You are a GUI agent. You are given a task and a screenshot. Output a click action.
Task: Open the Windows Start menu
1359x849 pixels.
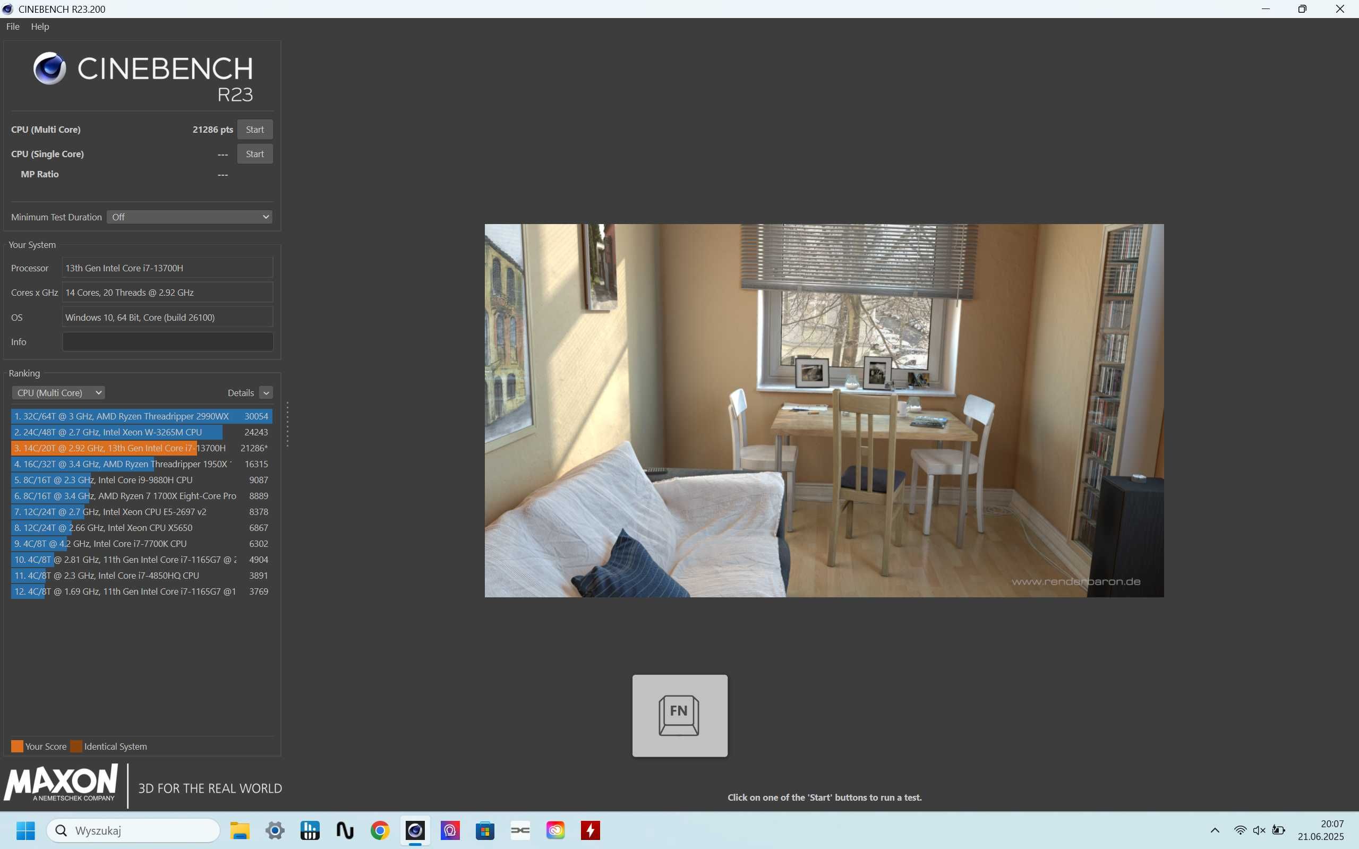coord(25,830)
